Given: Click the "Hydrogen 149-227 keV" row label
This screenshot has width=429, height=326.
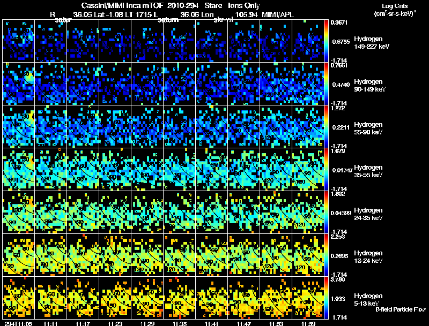Looking at the screenshot, I should 372,43.
